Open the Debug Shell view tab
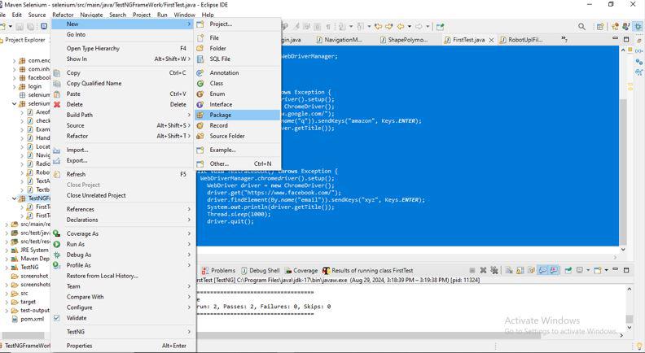Screen dimensions: 645x353 (x=261, y=270)
